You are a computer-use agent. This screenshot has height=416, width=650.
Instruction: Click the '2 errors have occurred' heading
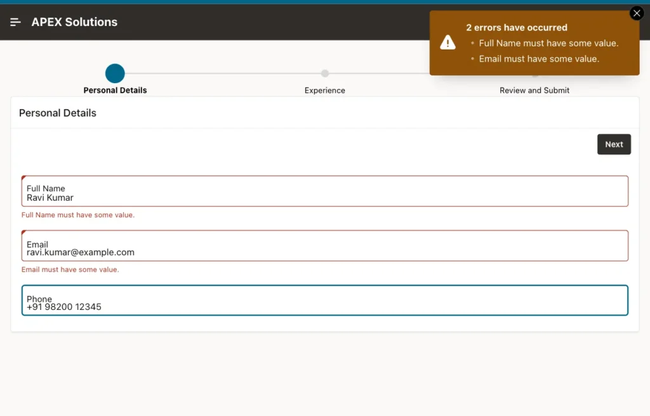517,27
